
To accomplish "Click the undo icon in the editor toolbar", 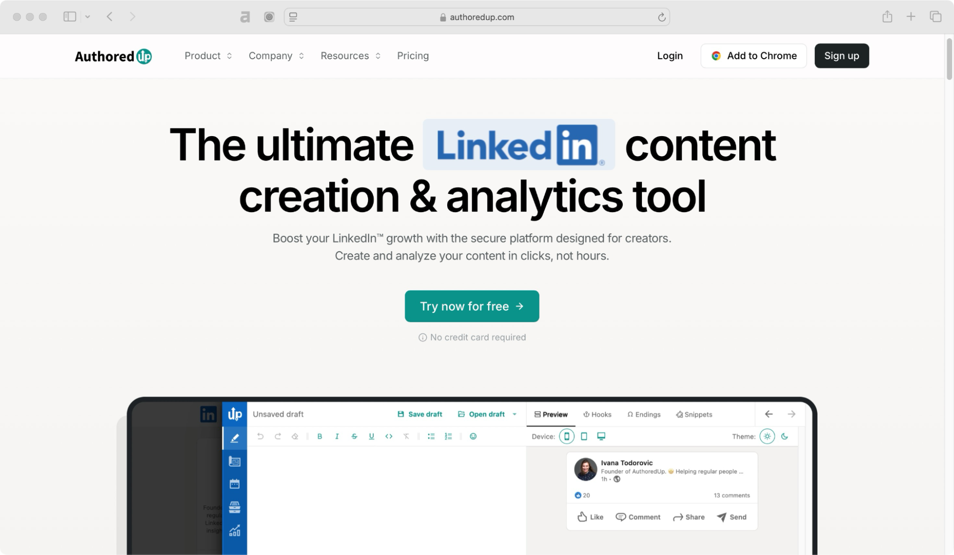I will pos(260,436).
